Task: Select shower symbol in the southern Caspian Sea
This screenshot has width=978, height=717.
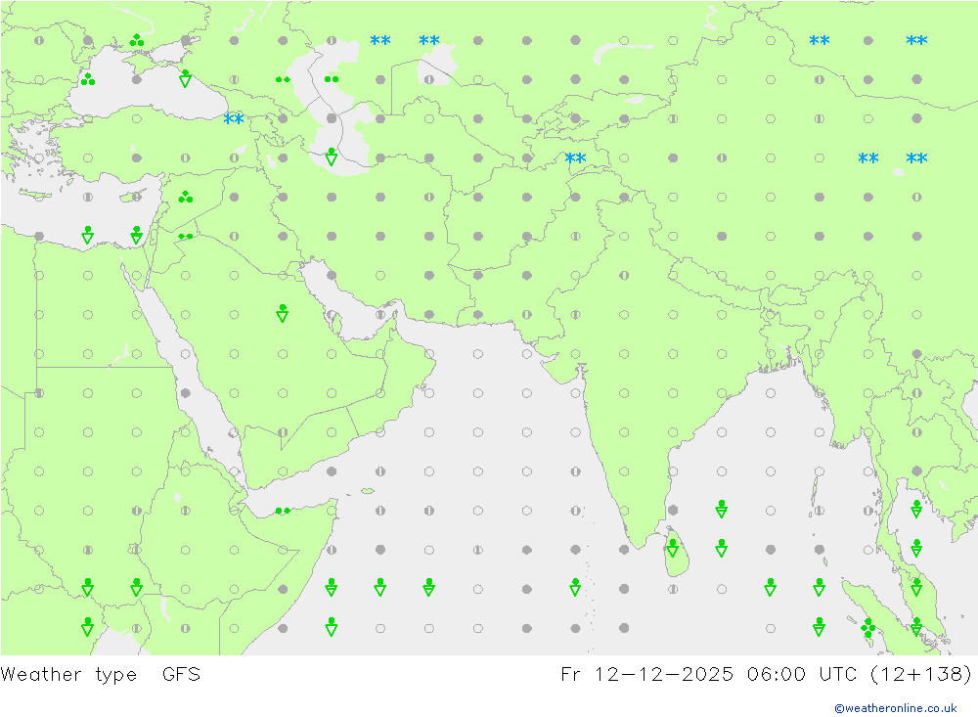Action: coord(332,157)
